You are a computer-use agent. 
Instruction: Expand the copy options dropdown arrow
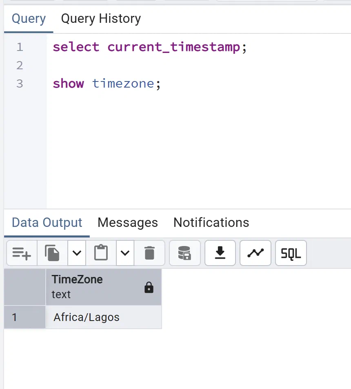tap(77, 253)
